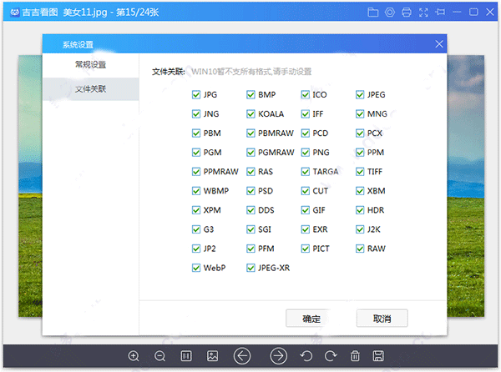501x372 pixels.
Task: Toggle IFF checkbox
Action: tap(306, 114)
